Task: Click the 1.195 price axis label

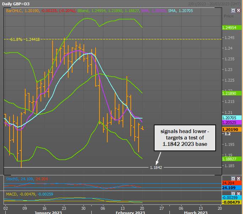Action: 229,144
